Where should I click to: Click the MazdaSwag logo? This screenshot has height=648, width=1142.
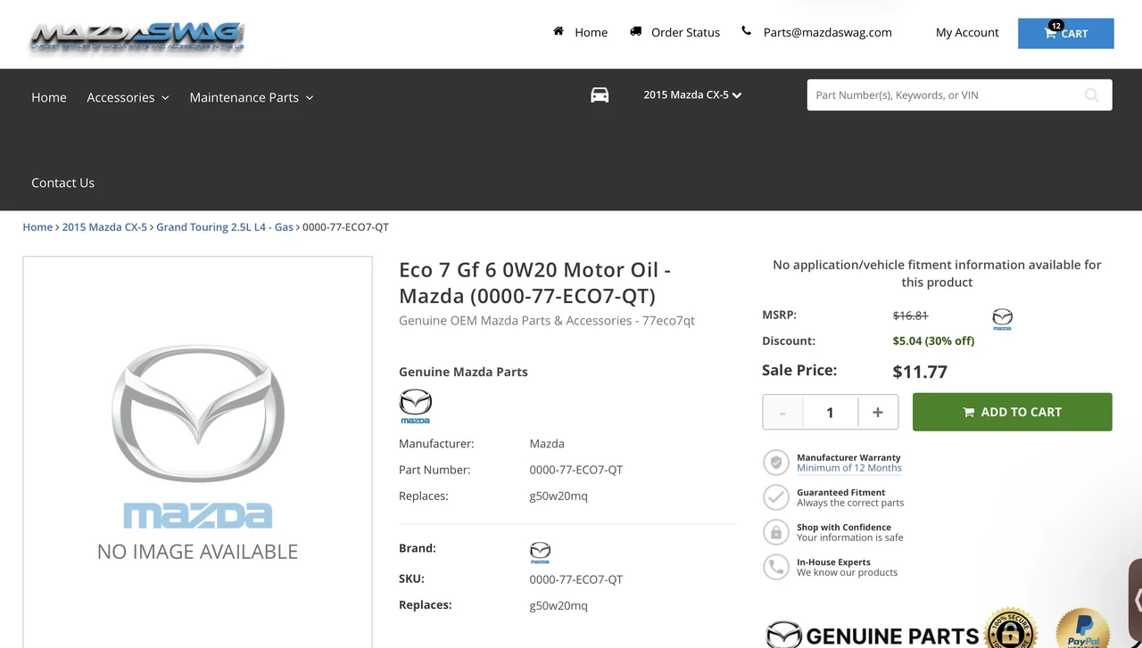137,37
